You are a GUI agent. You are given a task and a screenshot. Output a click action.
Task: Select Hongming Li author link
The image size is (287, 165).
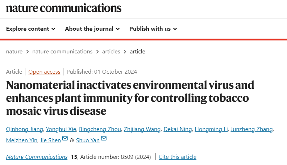pos(211,129)
